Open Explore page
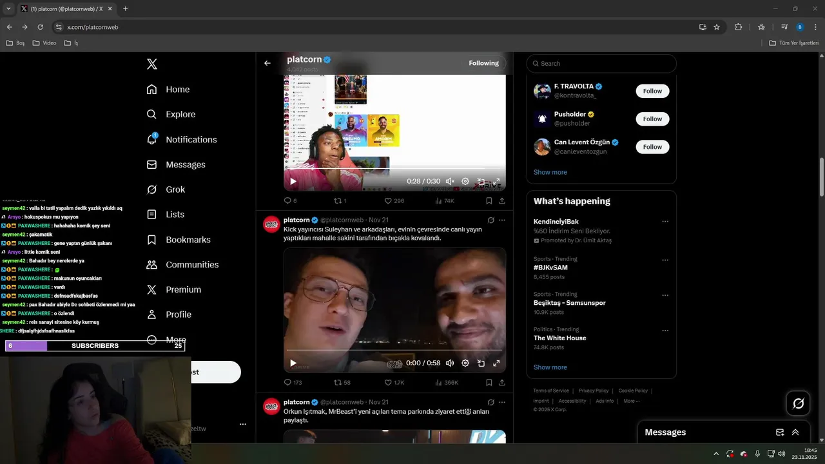This screenshot has height=464, width=825. pos(171,114)
